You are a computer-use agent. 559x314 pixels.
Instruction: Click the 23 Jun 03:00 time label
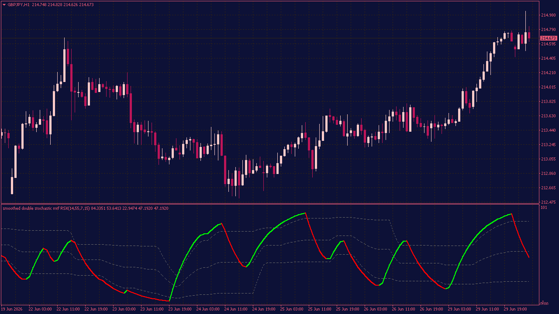(x=124, y=309)
